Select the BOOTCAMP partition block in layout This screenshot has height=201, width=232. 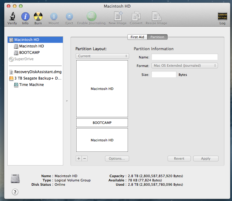102,123
